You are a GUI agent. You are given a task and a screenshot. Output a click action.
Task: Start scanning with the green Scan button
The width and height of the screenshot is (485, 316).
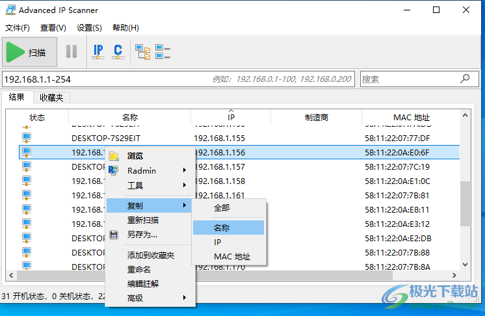click(x=30, y=52)
